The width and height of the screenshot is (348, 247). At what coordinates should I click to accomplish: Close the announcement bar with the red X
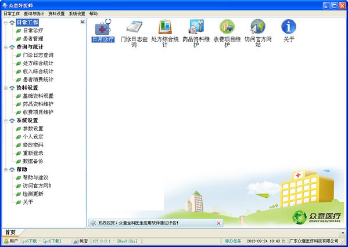(x=218, y=223)
